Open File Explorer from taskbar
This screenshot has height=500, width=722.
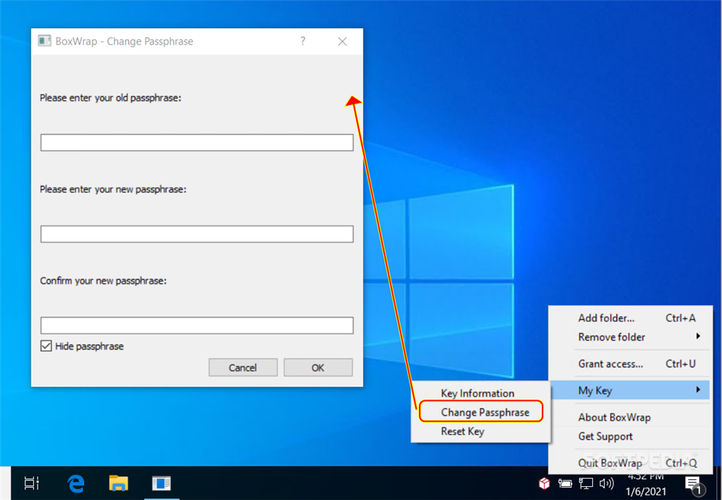[x=118, y=483]
